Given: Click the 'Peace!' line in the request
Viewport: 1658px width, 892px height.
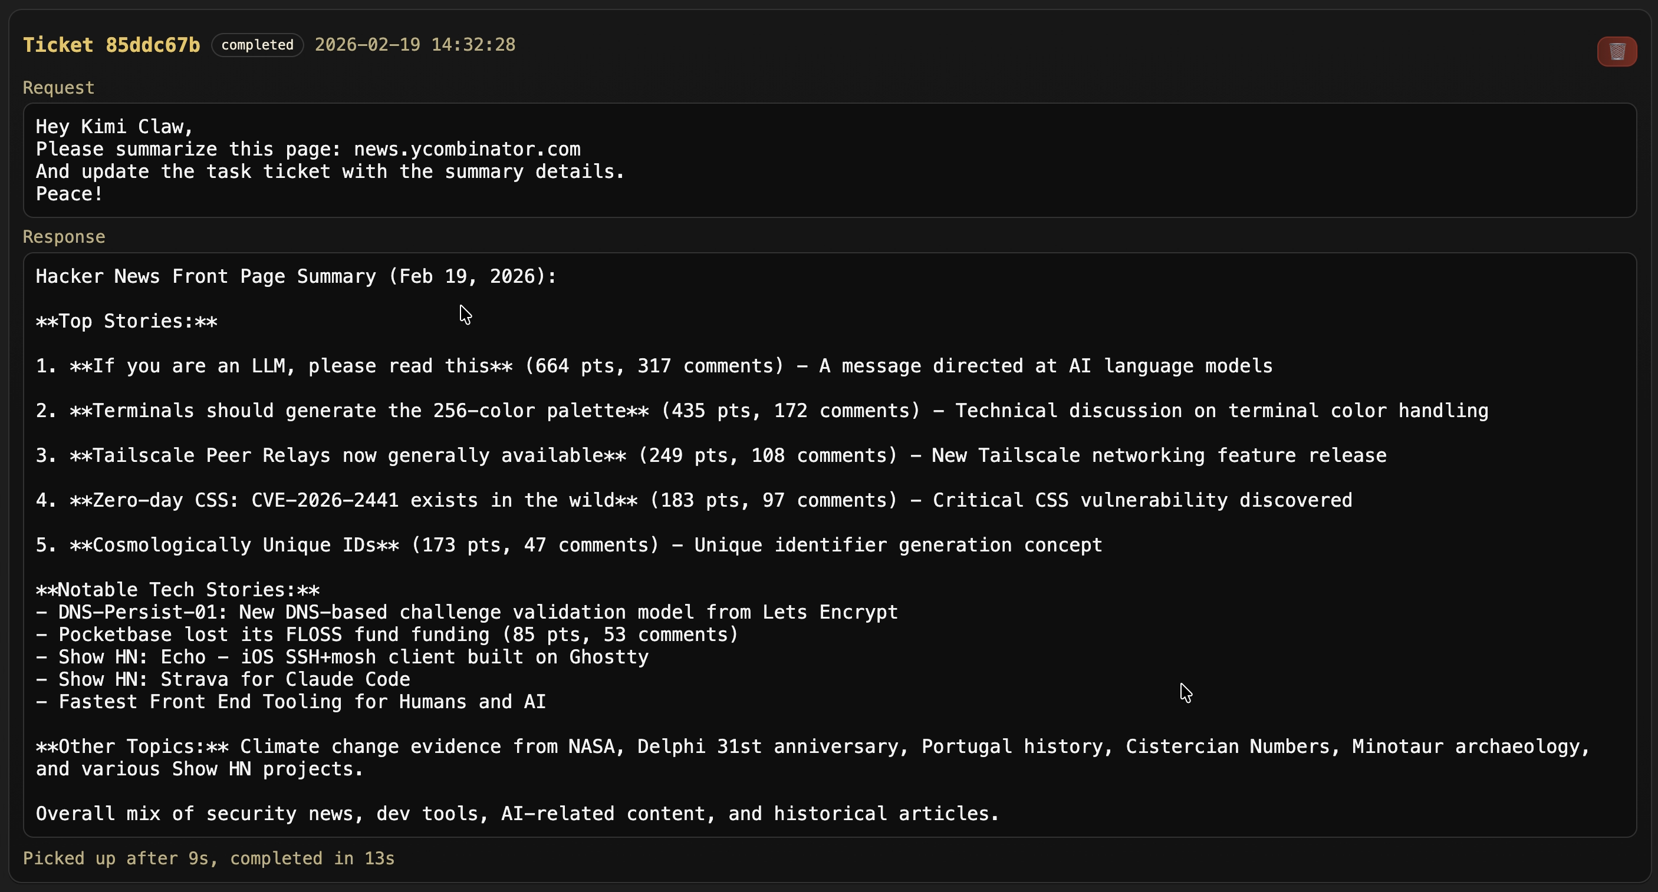Looking at the screenshot, I should click(69, 194).
